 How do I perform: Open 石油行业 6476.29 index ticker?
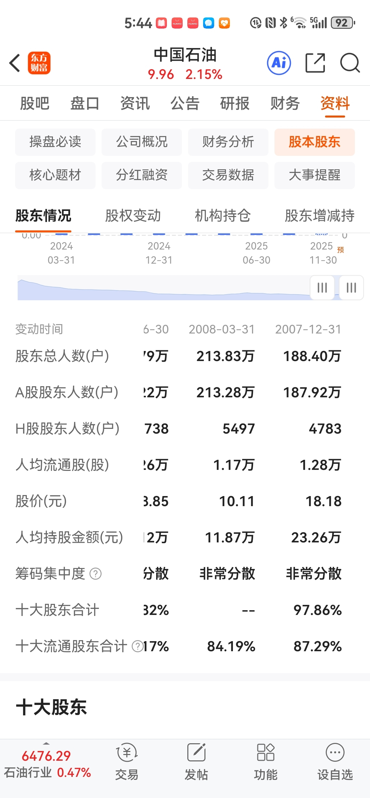point(47,764)
